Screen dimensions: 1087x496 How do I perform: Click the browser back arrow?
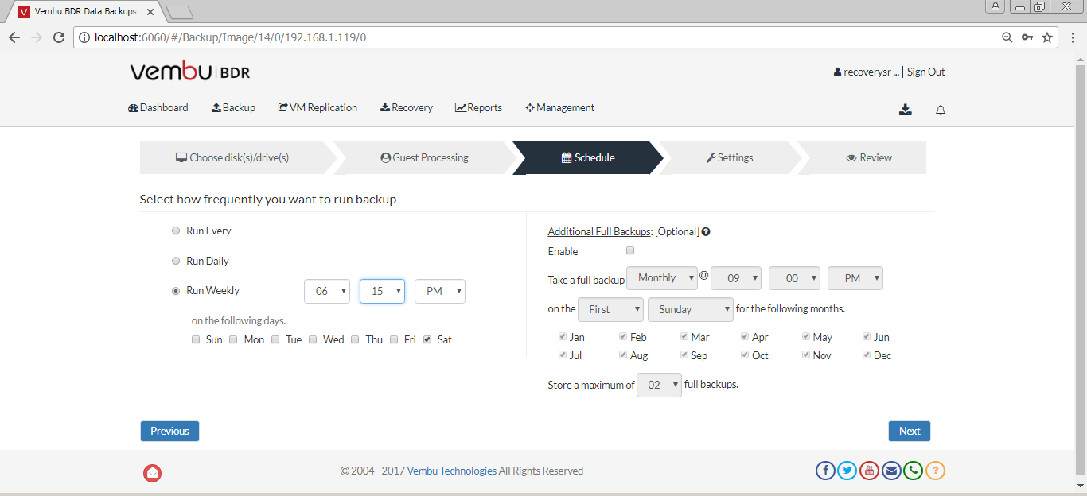14,37
